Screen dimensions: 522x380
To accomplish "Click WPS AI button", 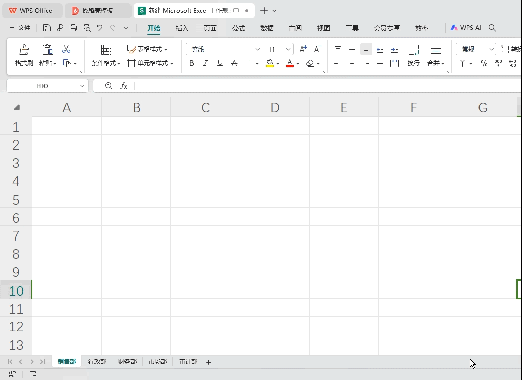I will point(466,28).
